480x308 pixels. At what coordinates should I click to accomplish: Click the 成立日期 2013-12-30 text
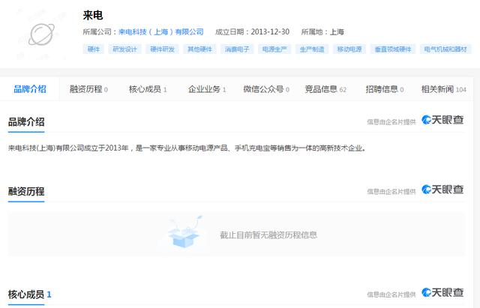click(252, 31)
